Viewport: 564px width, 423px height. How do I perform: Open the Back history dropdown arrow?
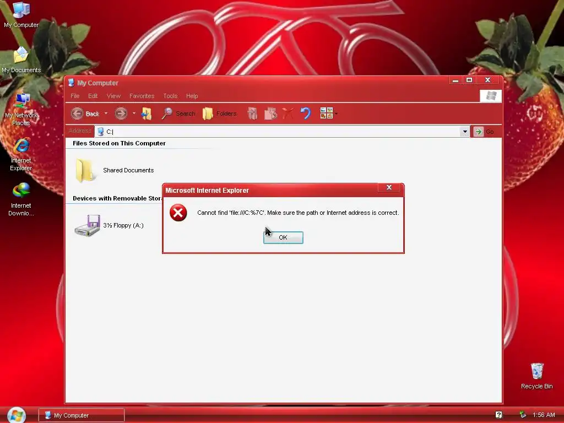pos(106,113)
